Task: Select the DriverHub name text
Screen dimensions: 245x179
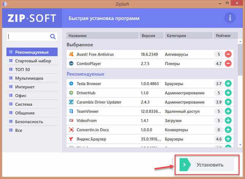Action: 86,93
